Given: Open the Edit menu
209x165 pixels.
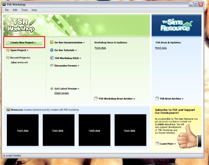Looking at the screenshot, I should pos(15,10).
